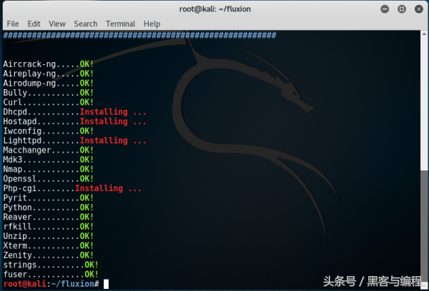Click the Hostapd Installing line
This screenshot has height=291, width=429.
[x=74, y=121]
